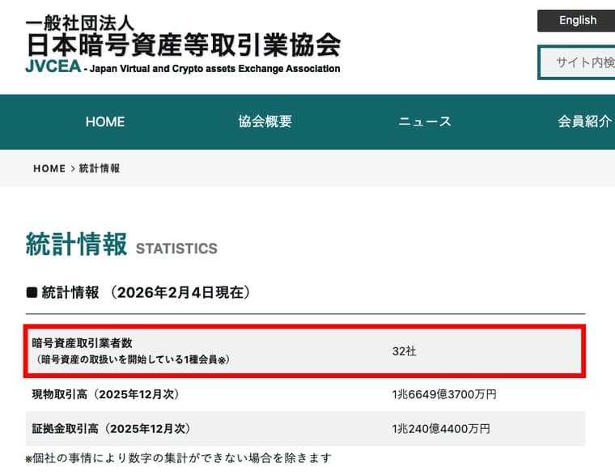Click the breadcrumb arrow separator

coord(72,168)
